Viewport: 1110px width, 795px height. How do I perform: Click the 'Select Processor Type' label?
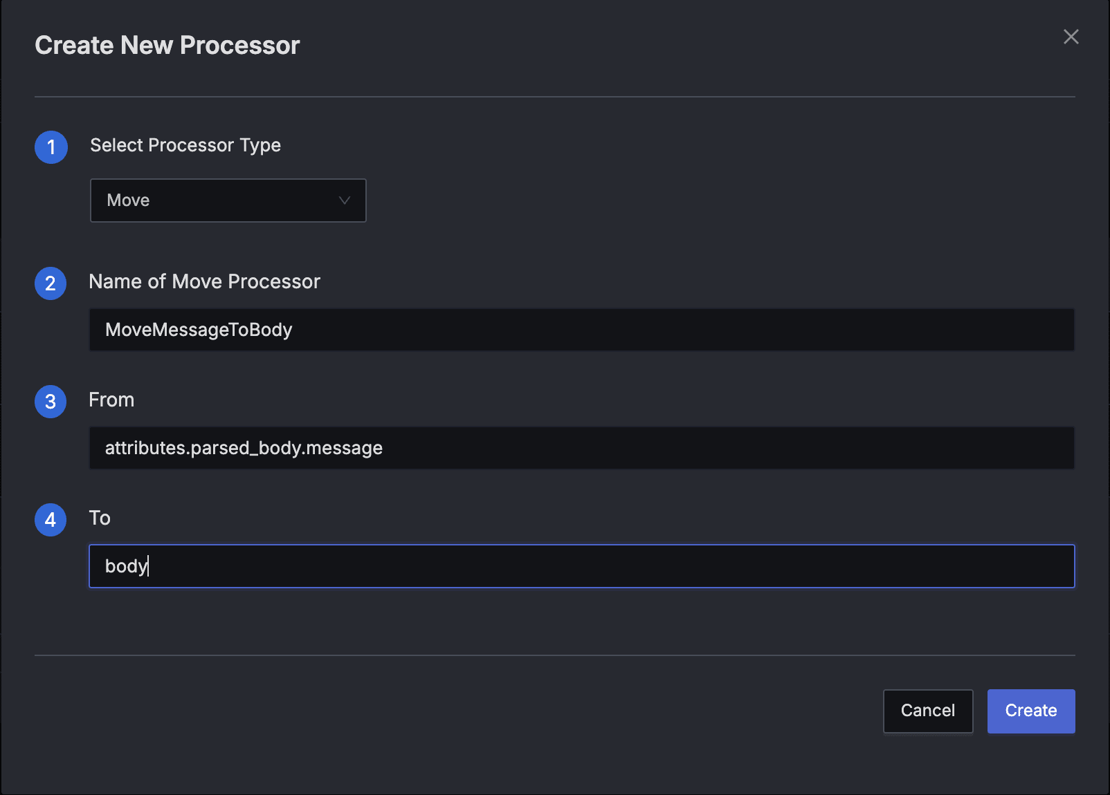pyautogui.click(x=185, y=145)
